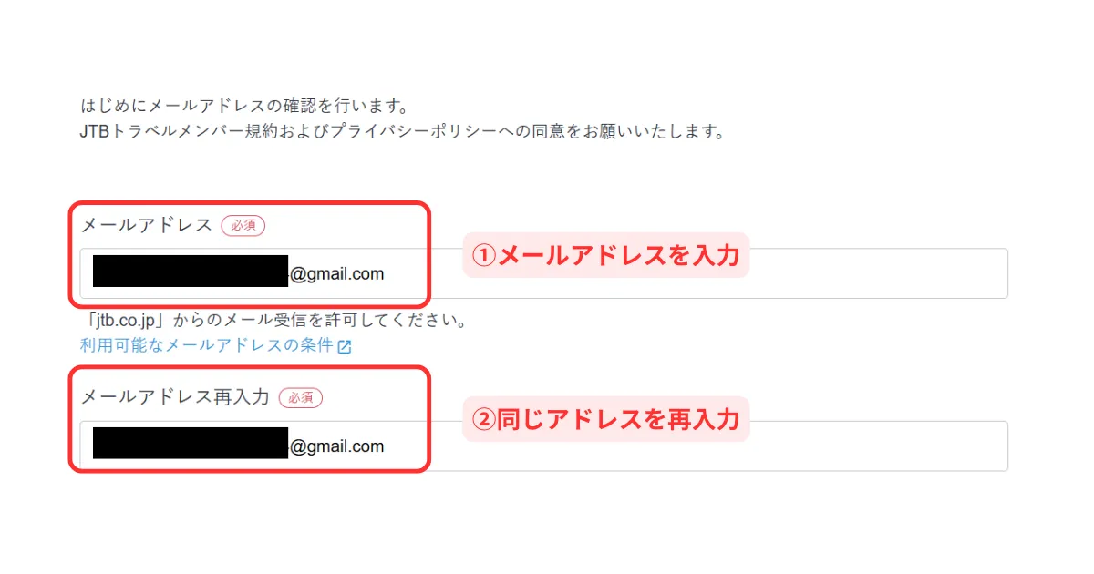1094x574 pixels.
Task: Click the はじめにメールアドレスの確認を行います sentence
Action: click(x=243, y=106)
